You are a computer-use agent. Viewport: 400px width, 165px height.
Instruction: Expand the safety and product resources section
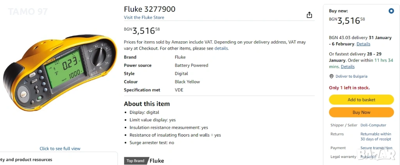(x=27, y=160)
